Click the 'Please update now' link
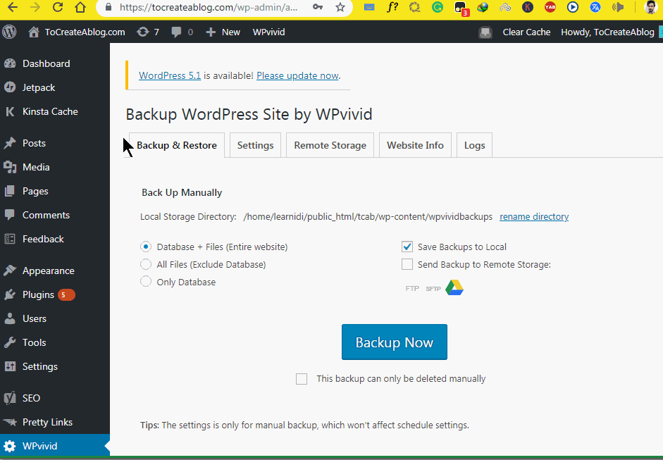The width and height of the screenshot is (663, 460). coord(297,75)
